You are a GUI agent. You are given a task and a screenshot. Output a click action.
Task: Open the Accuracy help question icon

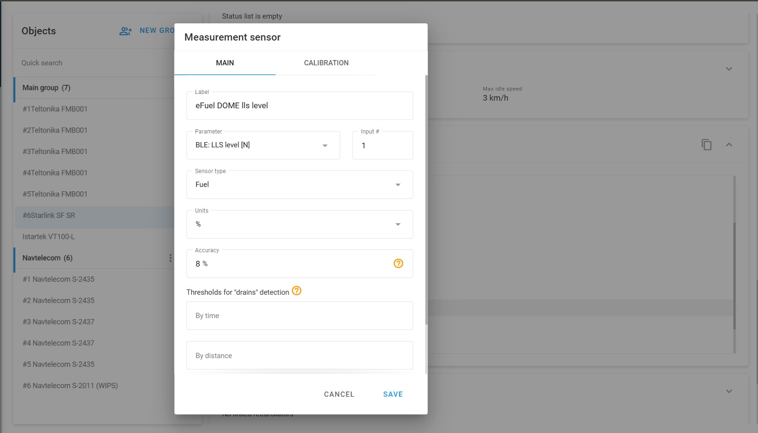click(398, 264)
